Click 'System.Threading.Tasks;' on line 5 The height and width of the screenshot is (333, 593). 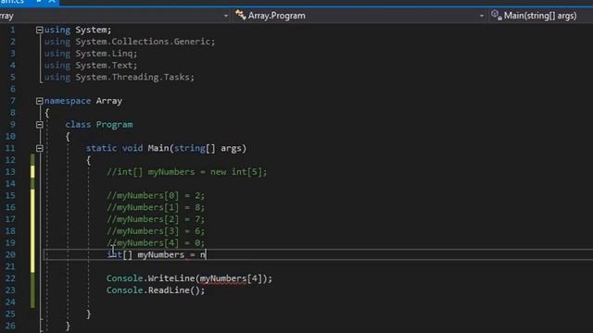click(x=134, y=77)
